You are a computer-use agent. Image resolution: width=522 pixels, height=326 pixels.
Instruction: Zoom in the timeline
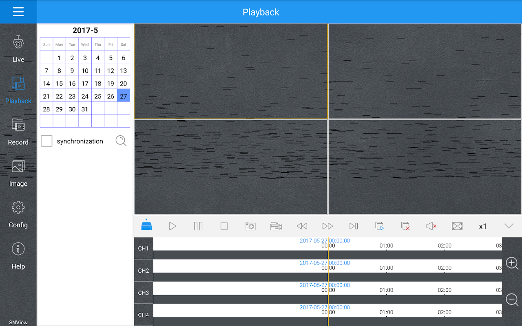pos(512,263)
